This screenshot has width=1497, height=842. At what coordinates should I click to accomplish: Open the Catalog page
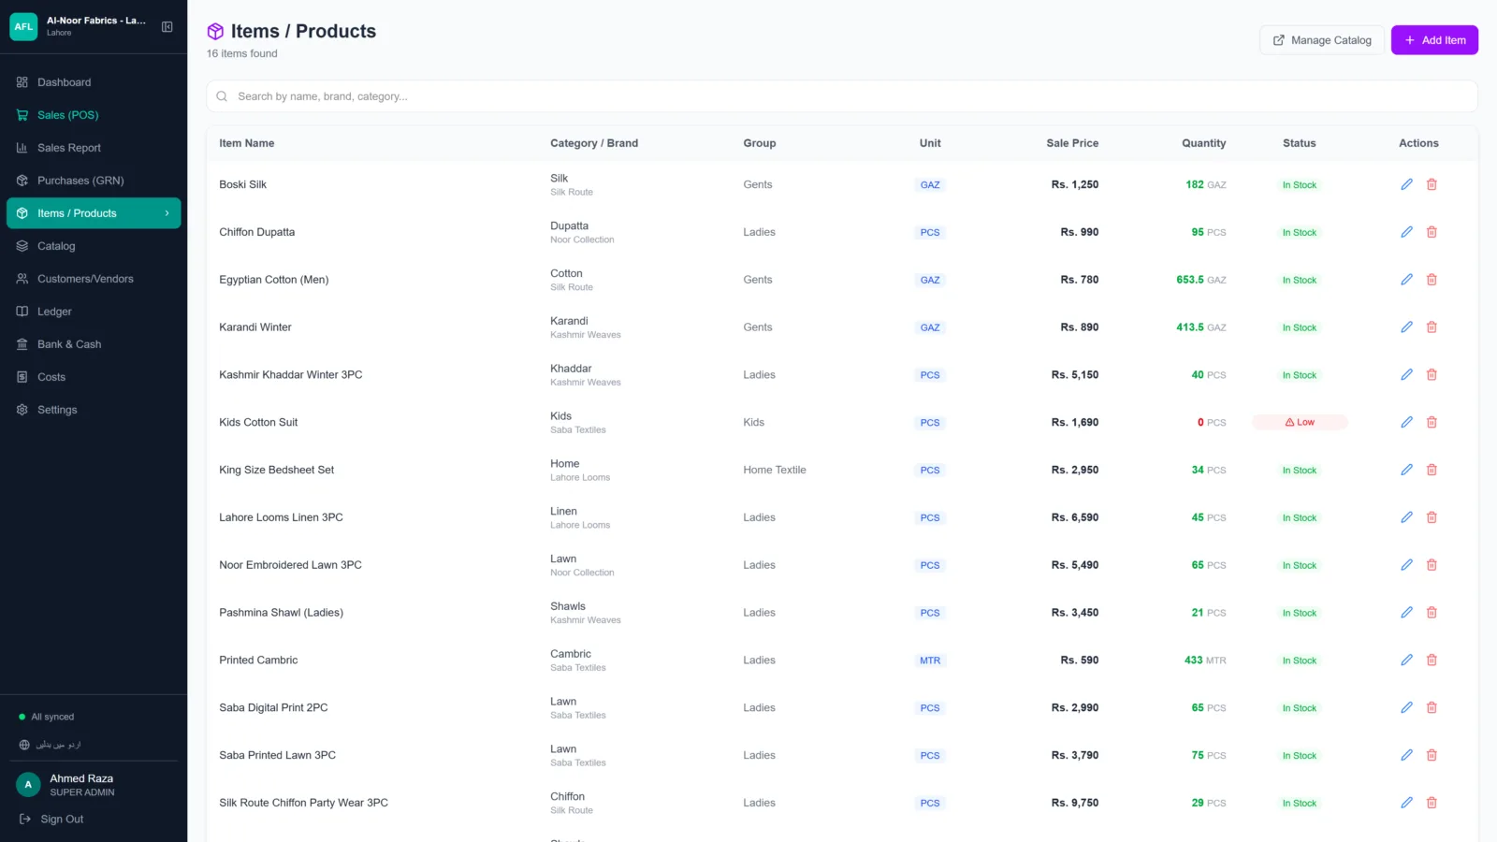pyautogui.click(x=94, y=246)
